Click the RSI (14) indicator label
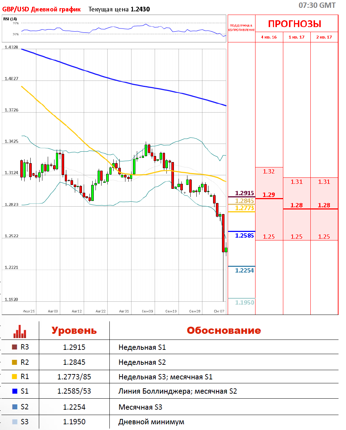 10,19
